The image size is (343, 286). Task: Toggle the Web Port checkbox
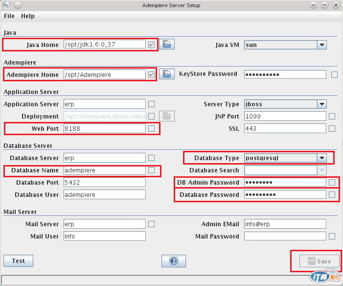151,128
